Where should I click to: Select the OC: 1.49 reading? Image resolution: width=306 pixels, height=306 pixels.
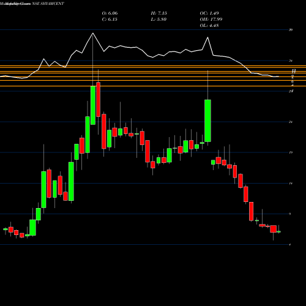209,13
